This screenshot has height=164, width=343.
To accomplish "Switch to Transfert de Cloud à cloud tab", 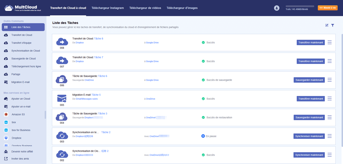I will click(68, 8).
